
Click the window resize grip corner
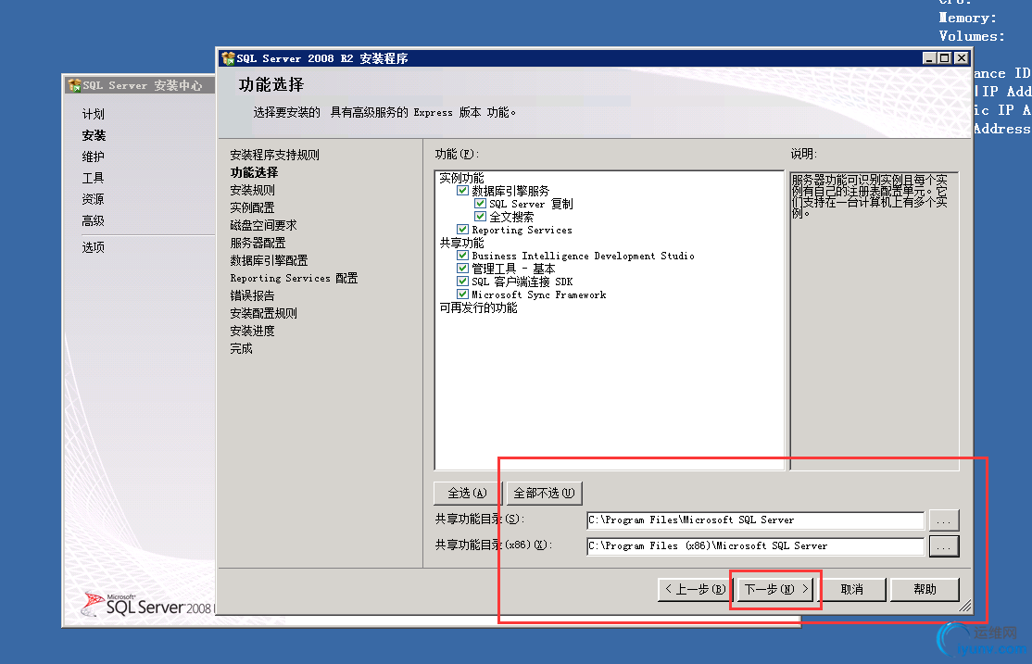pyautogui.click(x=965, y=606)
